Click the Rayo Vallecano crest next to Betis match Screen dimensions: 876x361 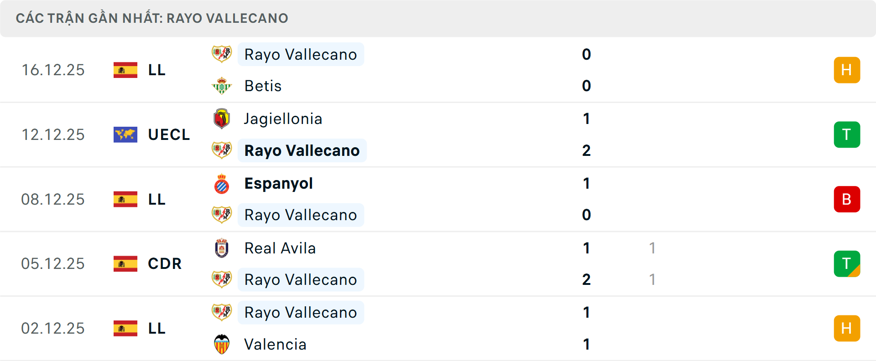[222, 54]
